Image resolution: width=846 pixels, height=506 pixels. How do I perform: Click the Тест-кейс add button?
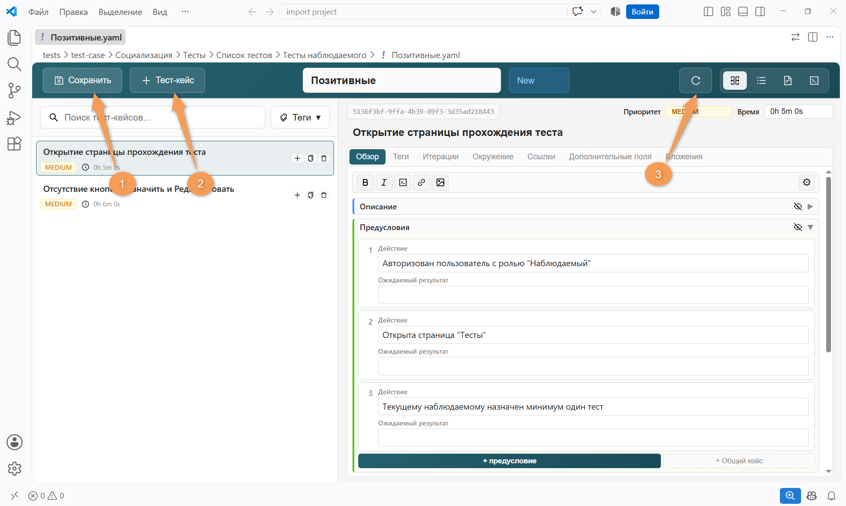click(x=167, y=81)
